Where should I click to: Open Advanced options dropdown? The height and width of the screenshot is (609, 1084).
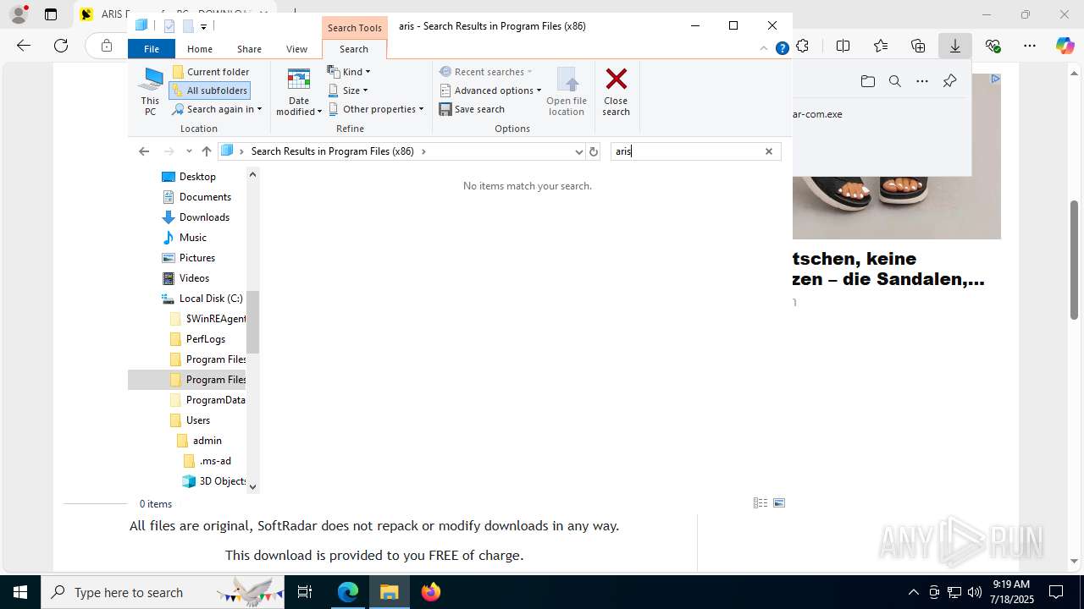pyautogui.click(x=490, y=91)
